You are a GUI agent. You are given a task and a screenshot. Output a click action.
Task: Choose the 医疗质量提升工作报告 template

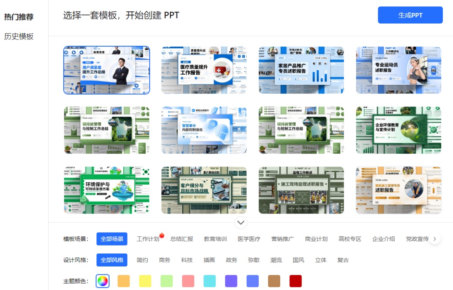[x=204, y=70]
